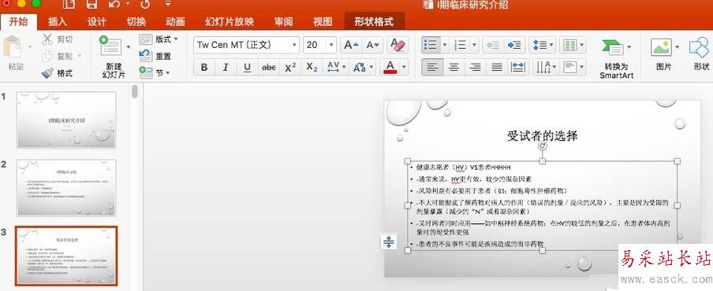This screenshot has width=713, height=291.
Task: Open the 动画 ribbon tab
Action: [x=176, y=22]
